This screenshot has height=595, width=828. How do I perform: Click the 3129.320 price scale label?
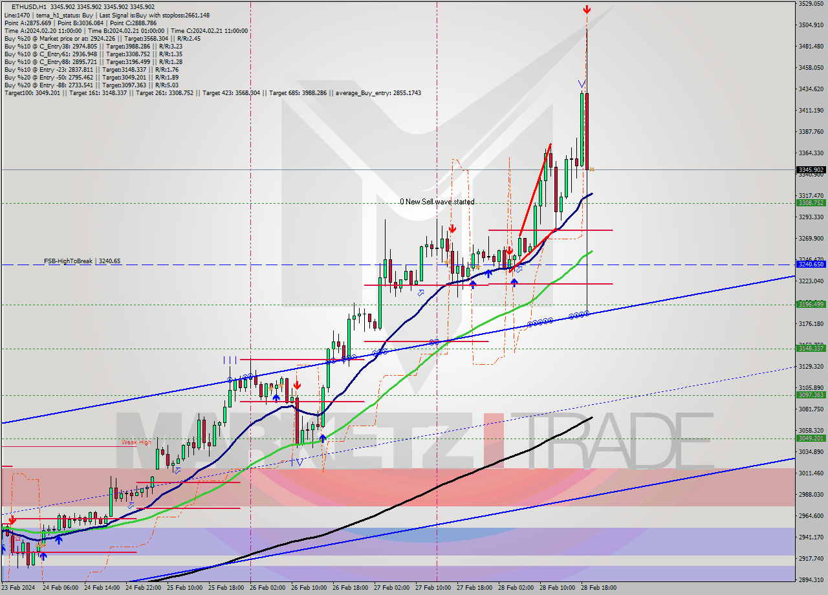[x=811, y=366]
